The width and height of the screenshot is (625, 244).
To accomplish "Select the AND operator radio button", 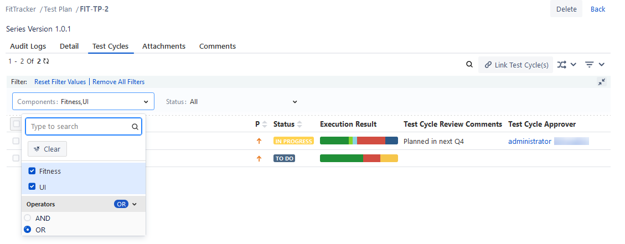I will [x=28, y=218].
